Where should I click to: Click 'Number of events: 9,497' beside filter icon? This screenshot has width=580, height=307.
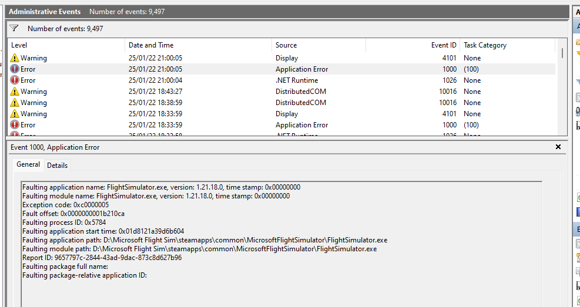pyautogui.click(x=65, y=28)
